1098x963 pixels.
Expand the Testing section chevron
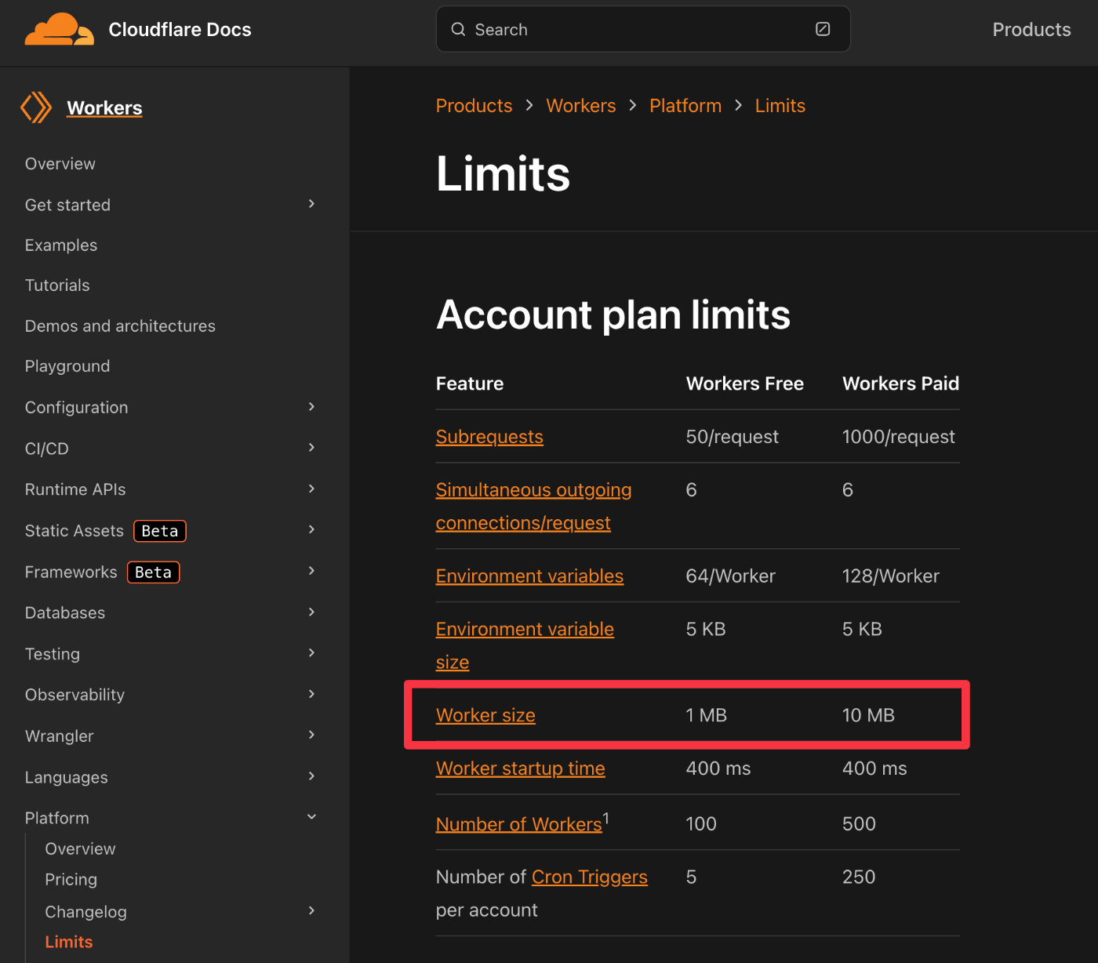[311, 652]
